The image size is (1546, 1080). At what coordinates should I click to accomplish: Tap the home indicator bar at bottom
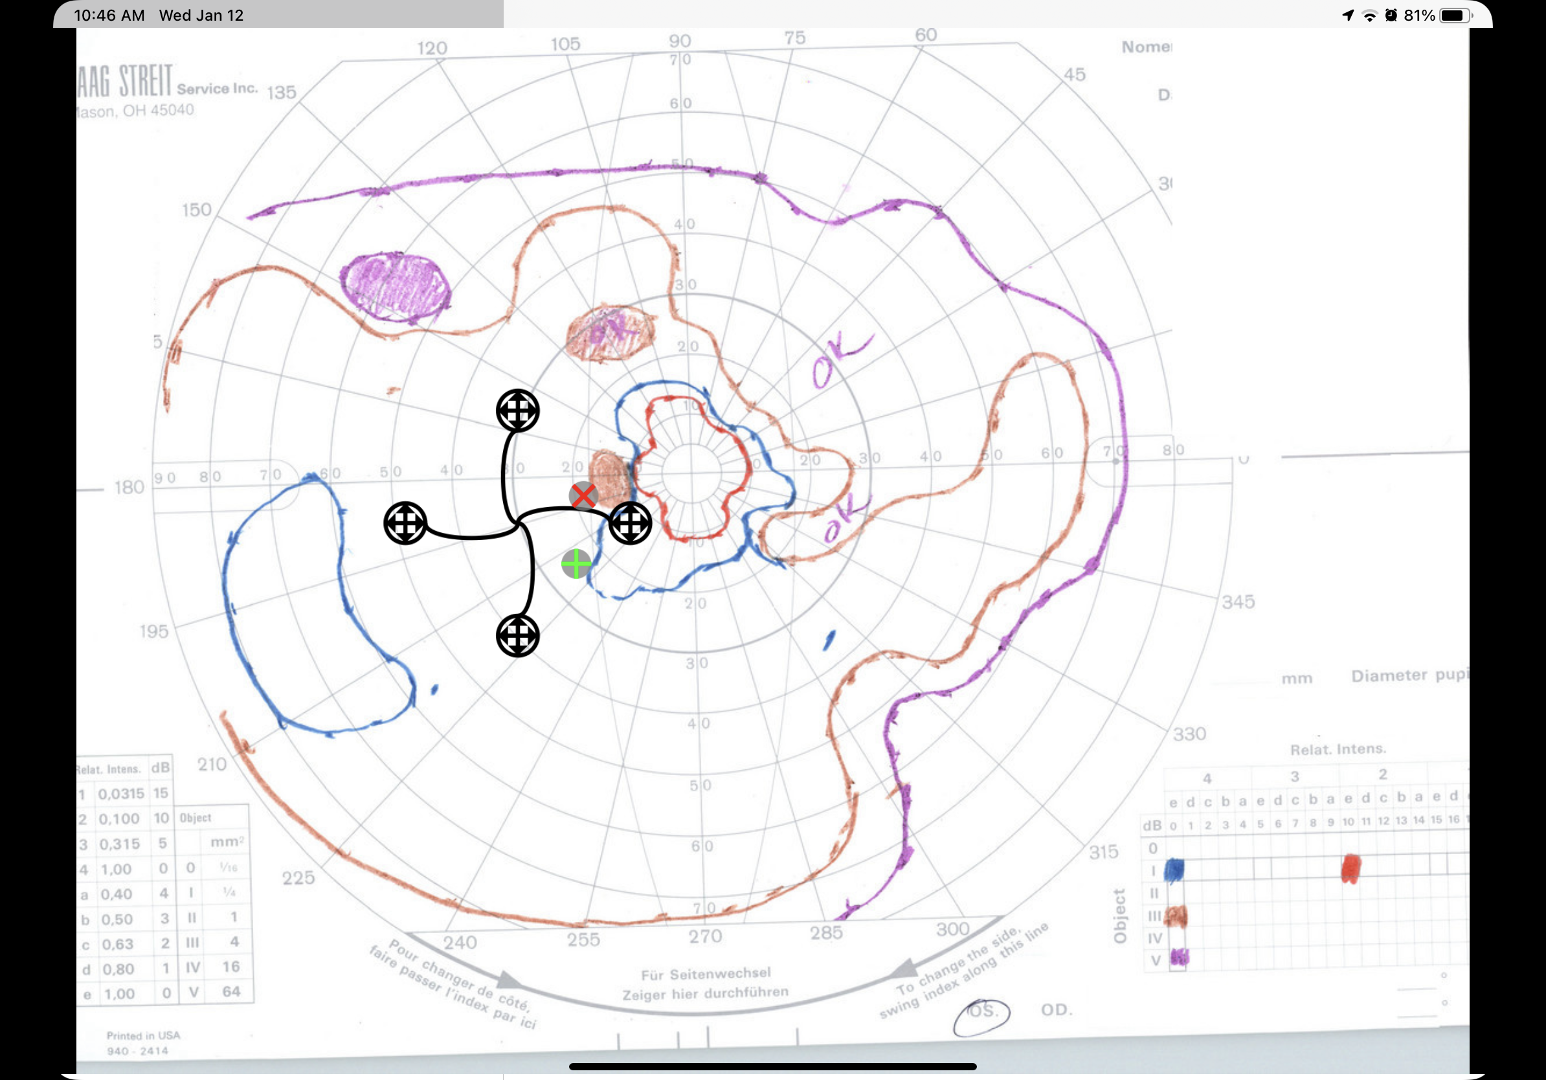pyautogui.click(x=772, y=1066)
